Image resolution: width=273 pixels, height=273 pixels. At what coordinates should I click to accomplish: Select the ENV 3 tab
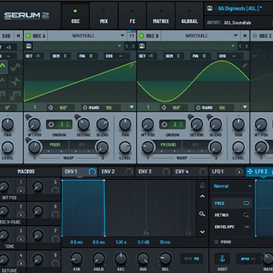pyautogui.click(x=153, y=171)
